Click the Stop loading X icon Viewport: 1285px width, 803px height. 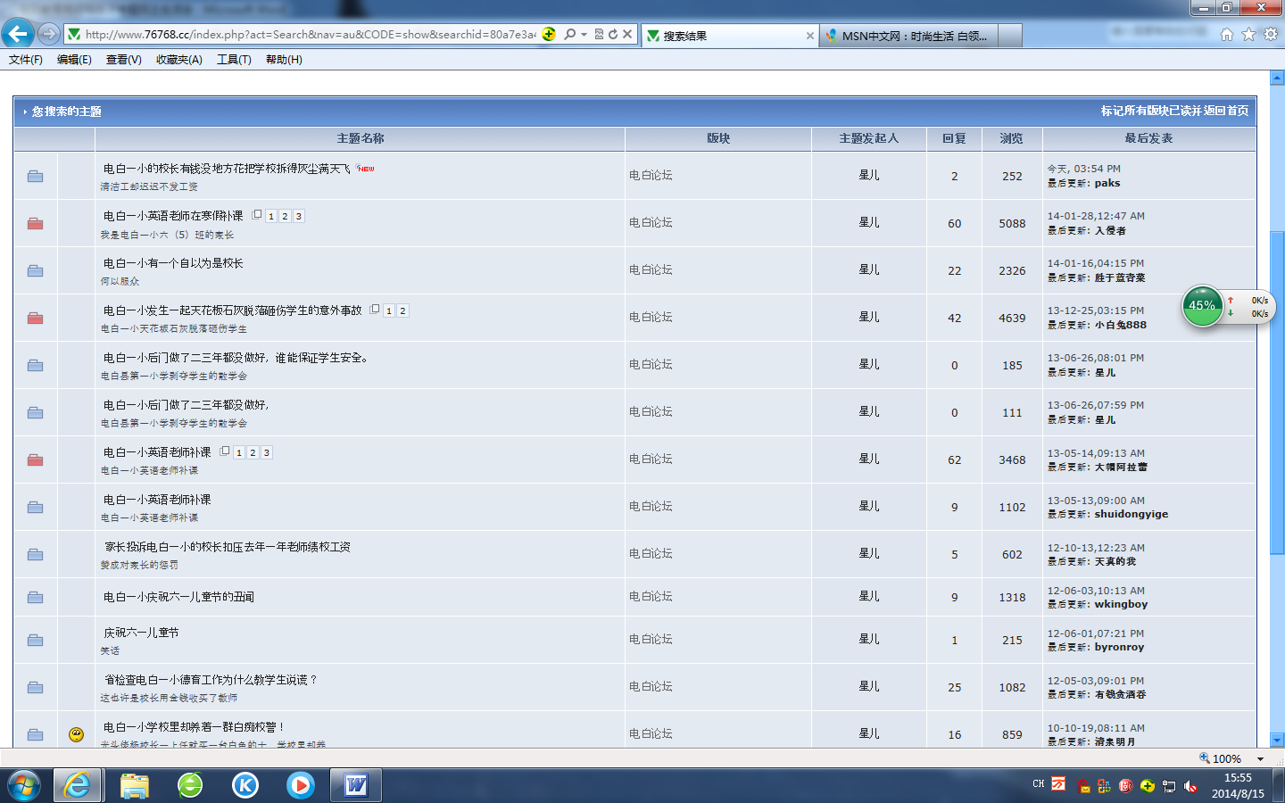[627, 34]
